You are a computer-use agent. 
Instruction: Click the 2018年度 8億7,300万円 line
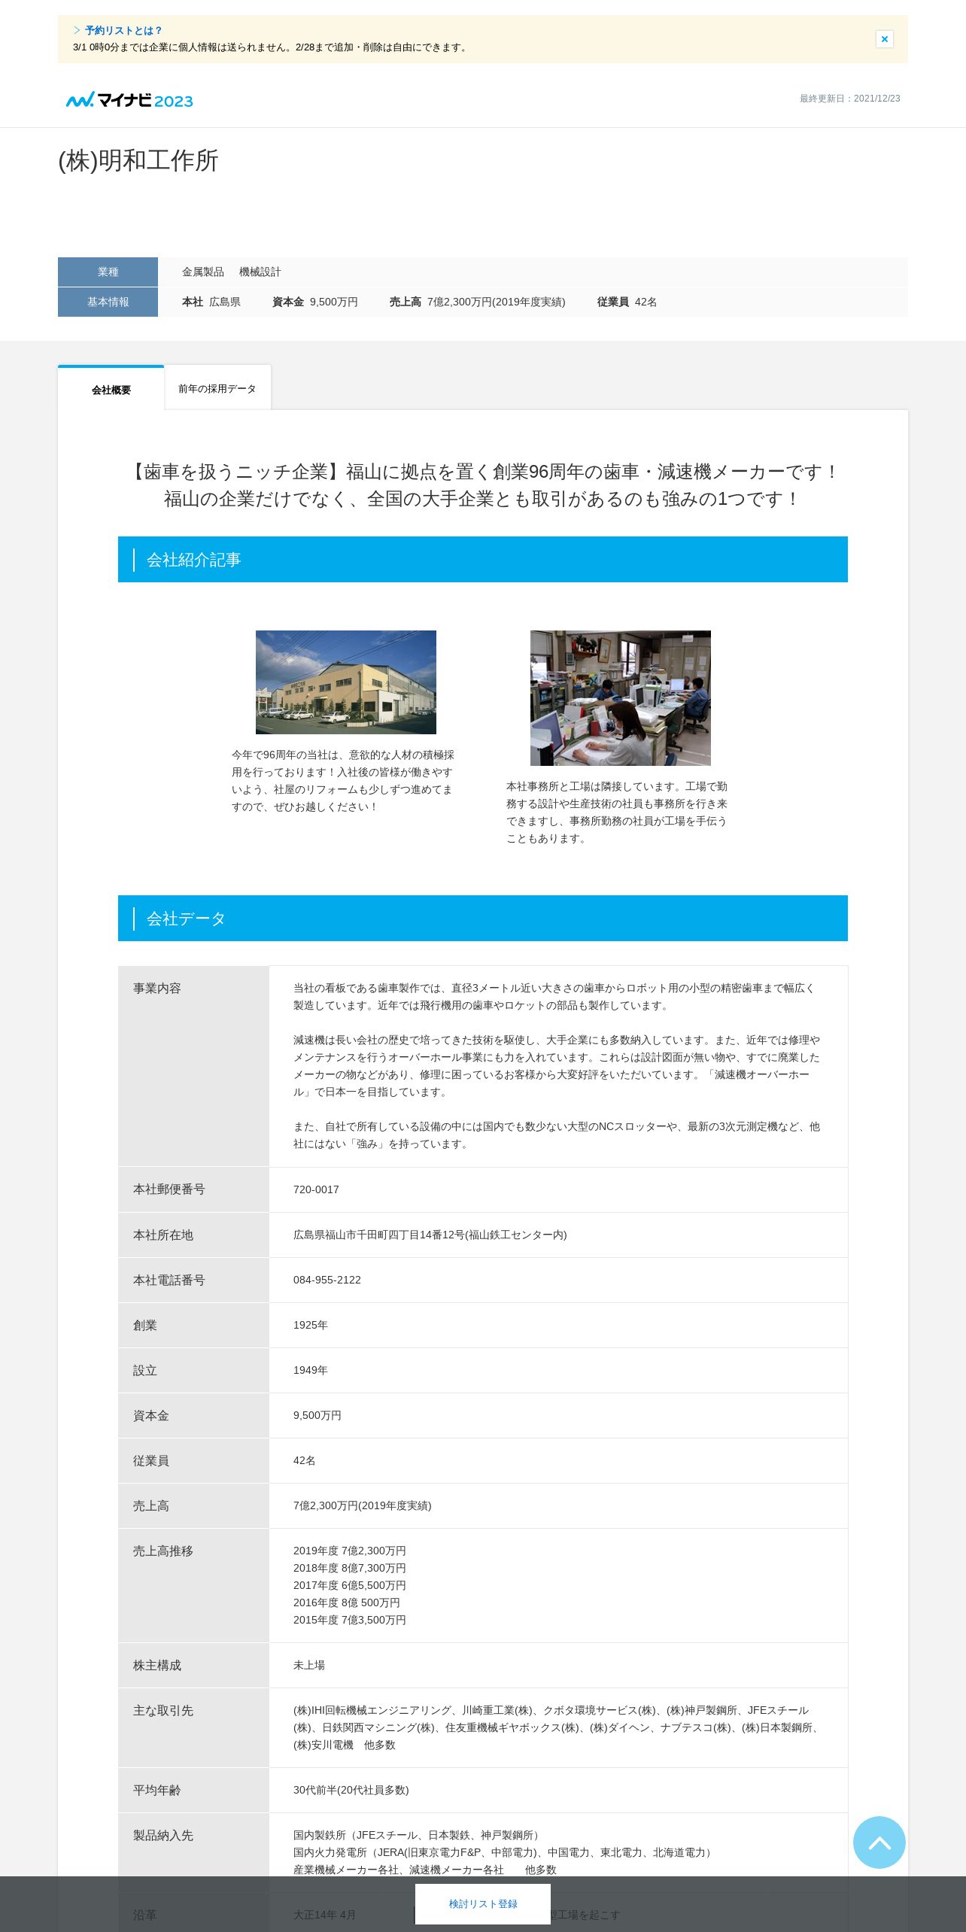pyautogui.click(x=350, y=1568)
